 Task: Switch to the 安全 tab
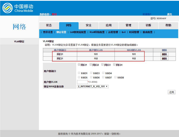pyautogui.click(x=89, y=25)
